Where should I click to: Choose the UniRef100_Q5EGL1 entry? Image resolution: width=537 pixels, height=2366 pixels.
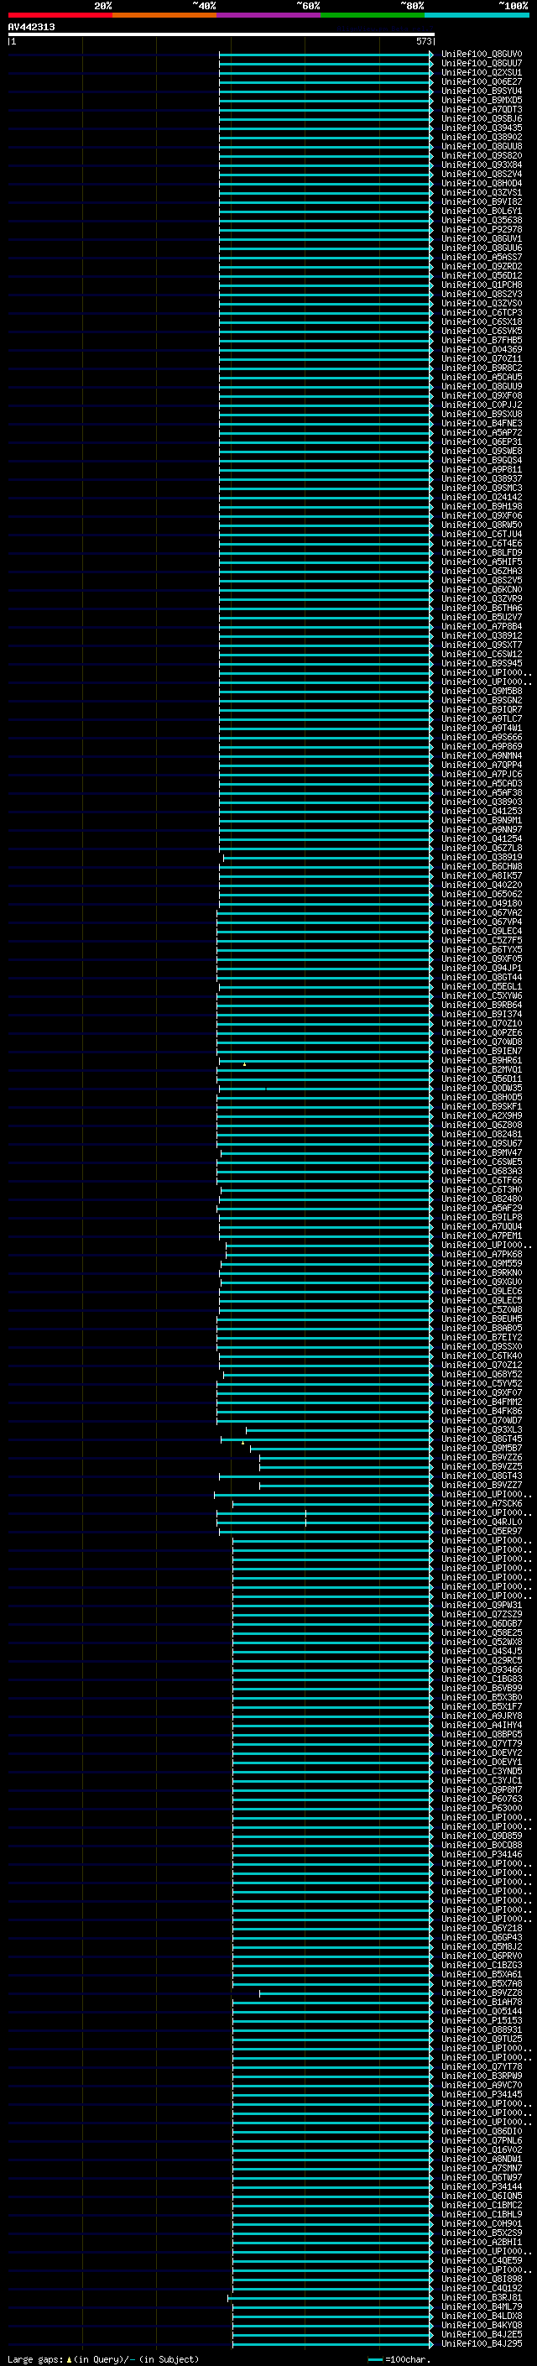(482, 986)
